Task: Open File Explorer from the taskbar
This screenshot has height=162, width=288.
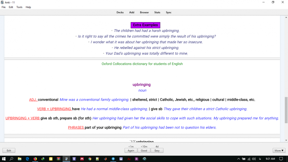Action: (20, 159)
